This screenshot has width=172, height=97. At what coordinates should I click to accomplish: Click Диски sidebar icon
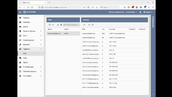click(x=20, y=27)
